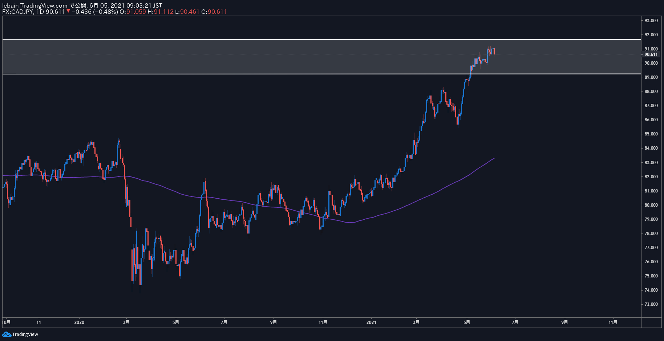This screenshot has width=664, height=341.
Task: Click the 78.000 price axis label
Action: [651, 234]
